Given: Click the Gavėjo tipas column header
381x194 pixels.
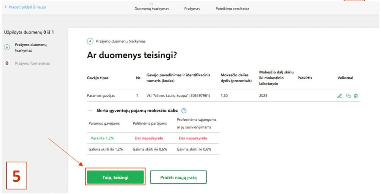Looking at the screenshot, I should [97, 78].
